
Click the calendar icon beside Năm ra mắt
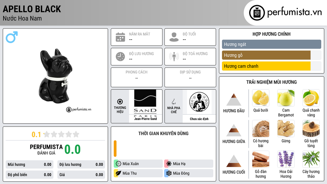[120, 37]
